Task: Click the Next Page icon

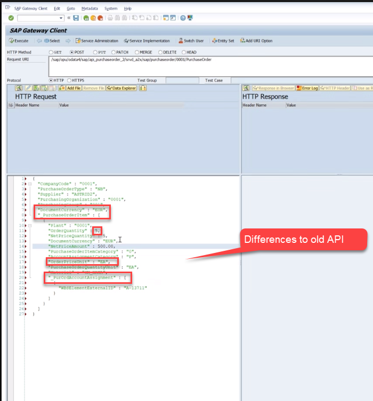Action: (x=149, y=18)
